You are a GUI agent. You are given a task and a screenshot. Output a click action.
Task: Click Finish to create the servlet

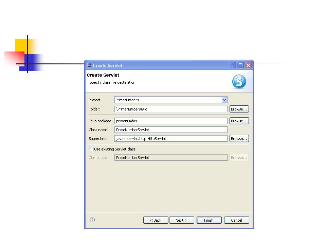coord(209,220)
